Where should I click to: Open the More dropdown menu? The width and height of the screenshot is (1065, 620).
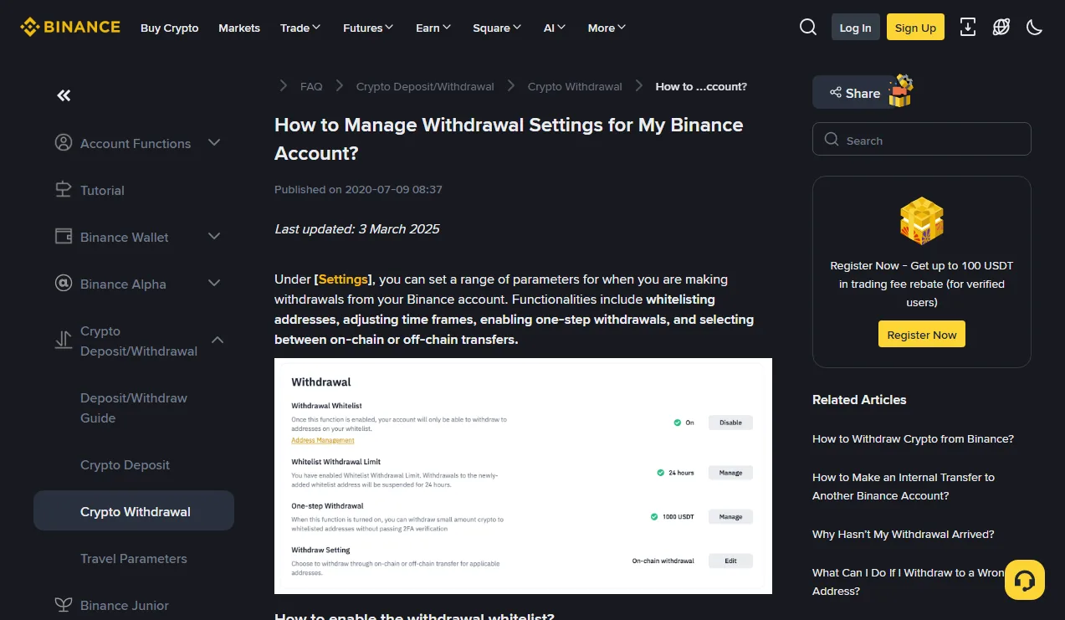click(x=607, y=28)
